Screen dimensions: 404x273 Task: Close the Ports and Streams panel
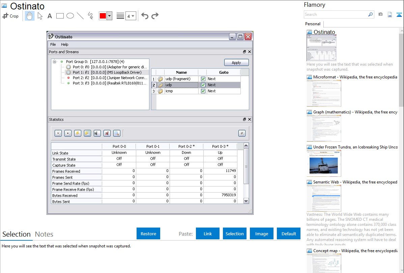click(250, 52)
